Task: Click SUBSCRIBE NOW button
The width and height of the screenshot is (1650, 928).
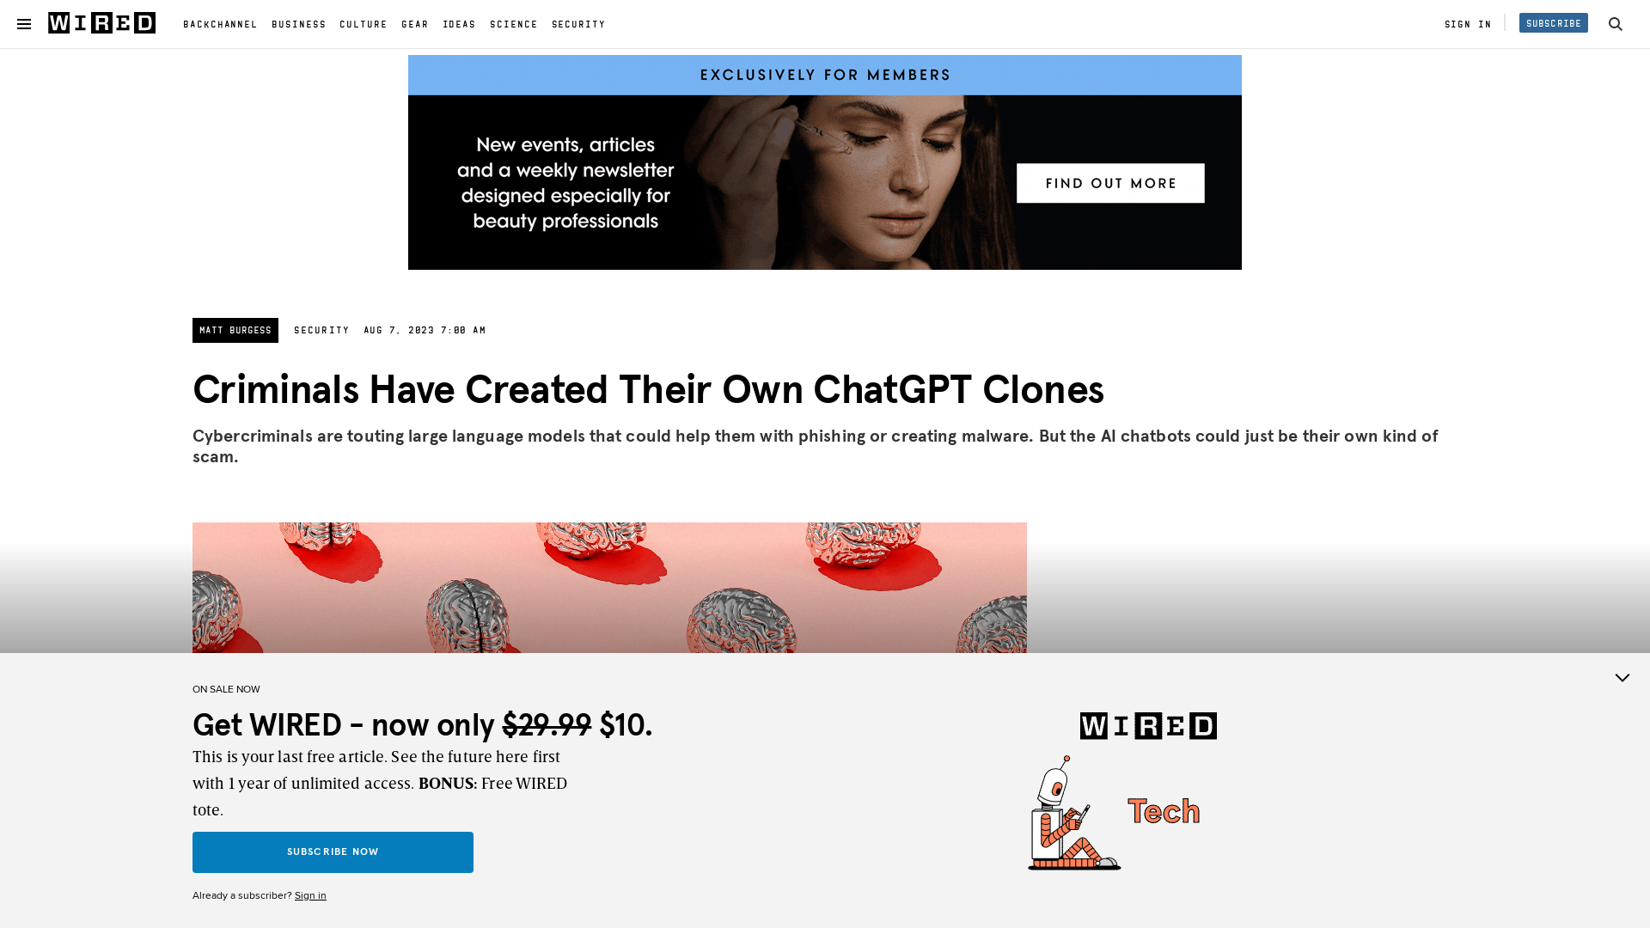Action: pyautogui.click(x=333, y=851)
